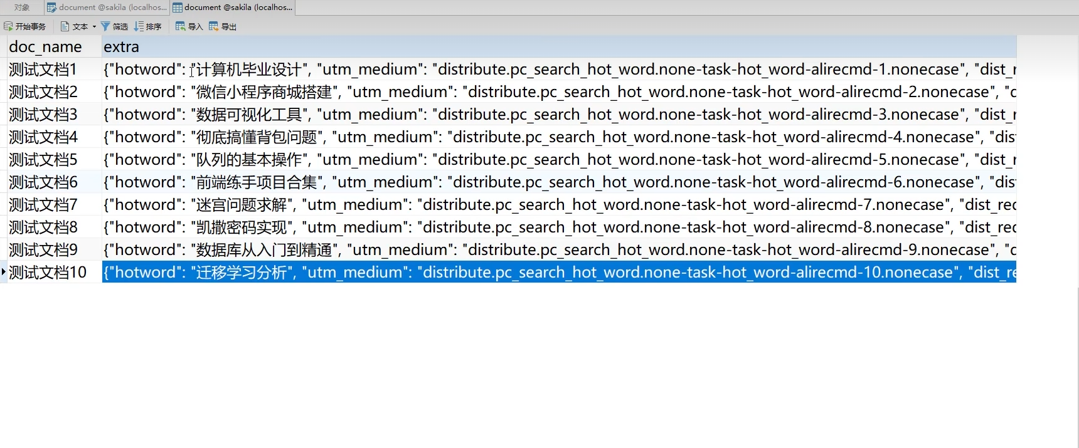
Task: Click the extra cell containing 队列的基本操作
Action: 559,160
